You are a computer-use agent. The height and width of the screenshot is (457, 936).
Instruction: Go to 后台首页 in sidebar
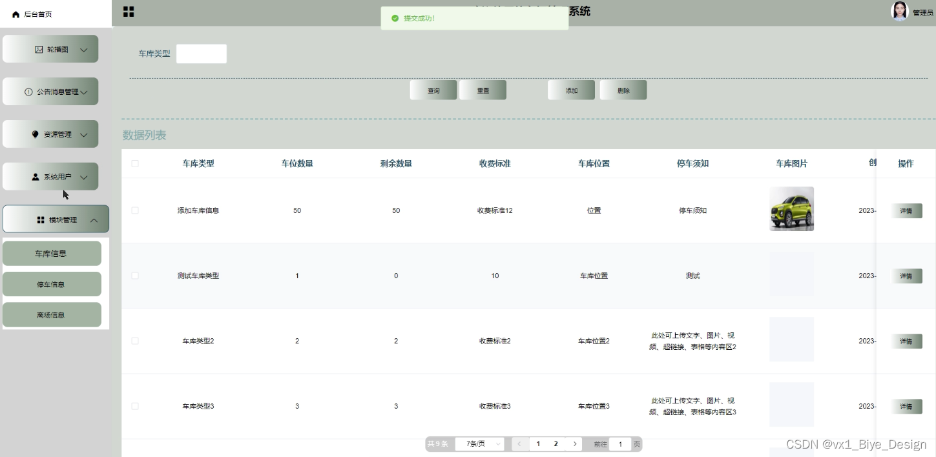click(37, 14)
